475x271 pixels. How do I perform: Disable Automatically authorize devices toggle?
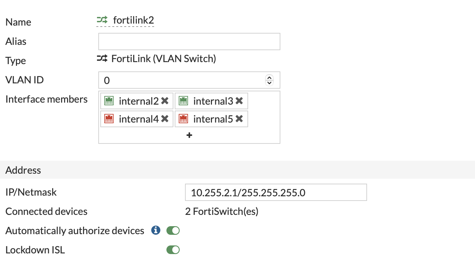(173, 230)
